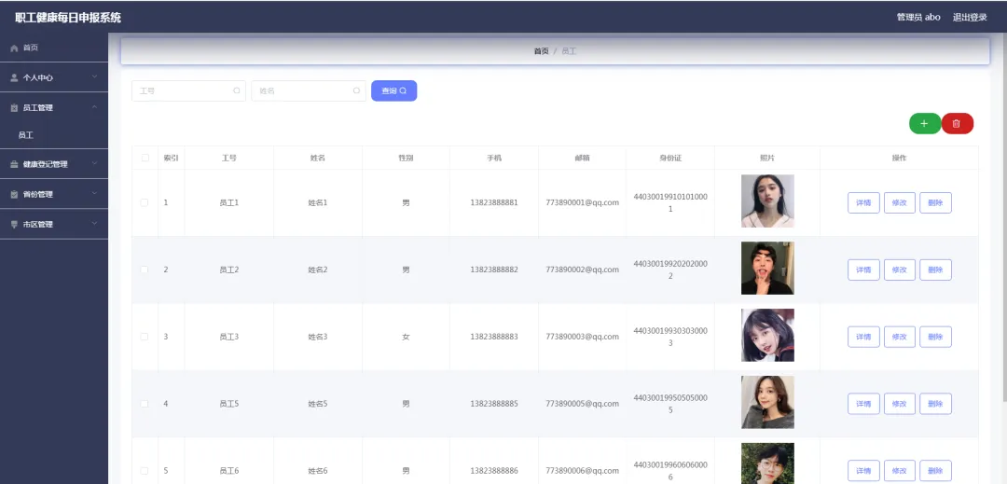Click phone number 13823888883
This screenshot has width=1007, height=484.
494,337
